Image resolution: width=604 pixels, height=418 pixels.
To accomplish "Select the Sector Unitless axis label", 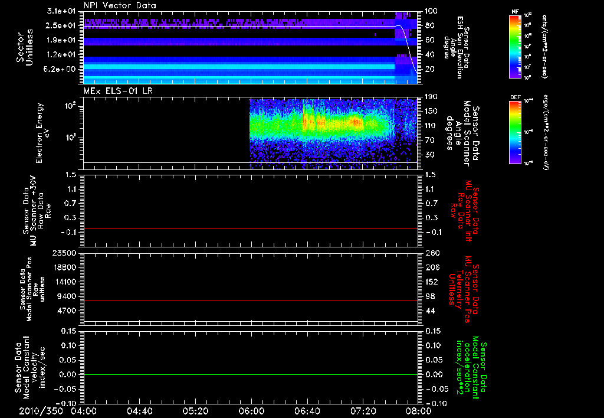I will pyautogui.click(x=24, y=47).
